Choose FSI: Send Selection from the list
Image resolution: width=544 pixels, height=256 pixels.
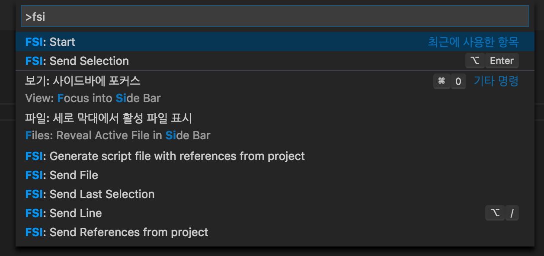coord(275,61)
